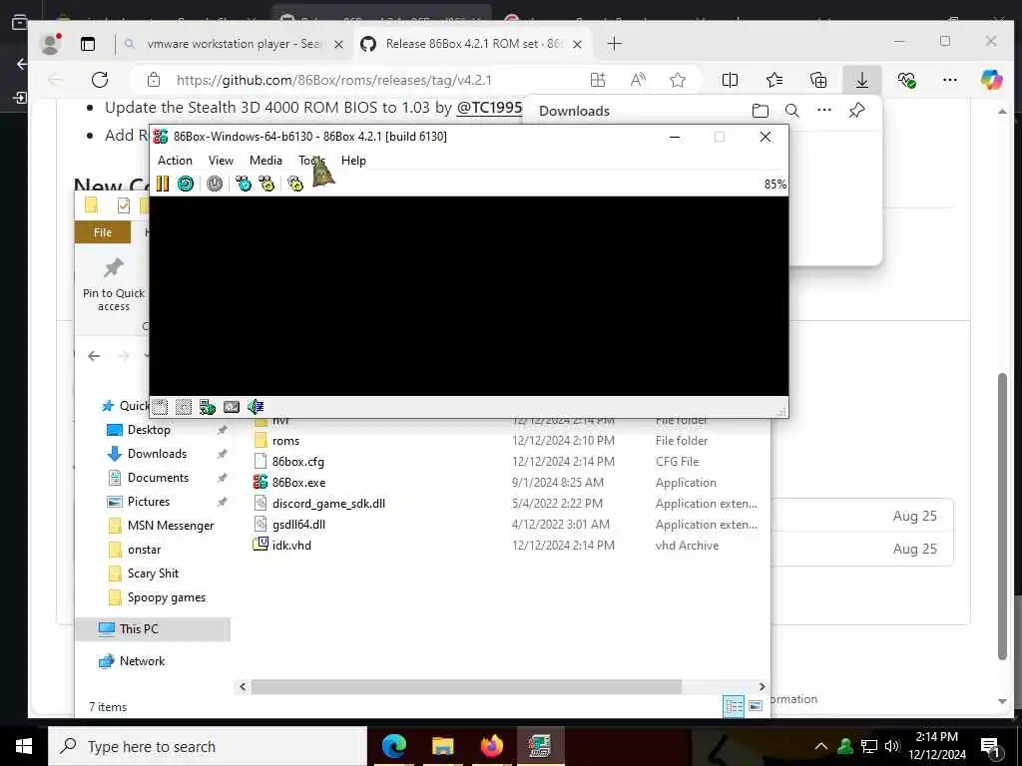
Task: Close the Release 86Box 4.2.1 ROM set tab
Action: coord(577,44)
